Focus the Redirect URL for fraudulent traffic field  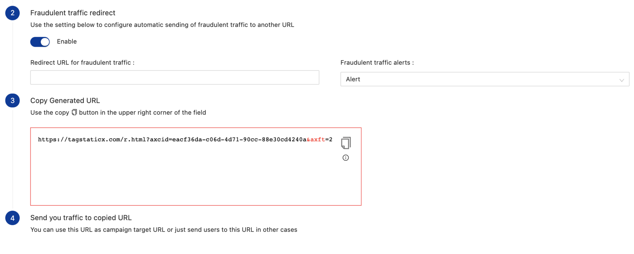coord(175,77)
